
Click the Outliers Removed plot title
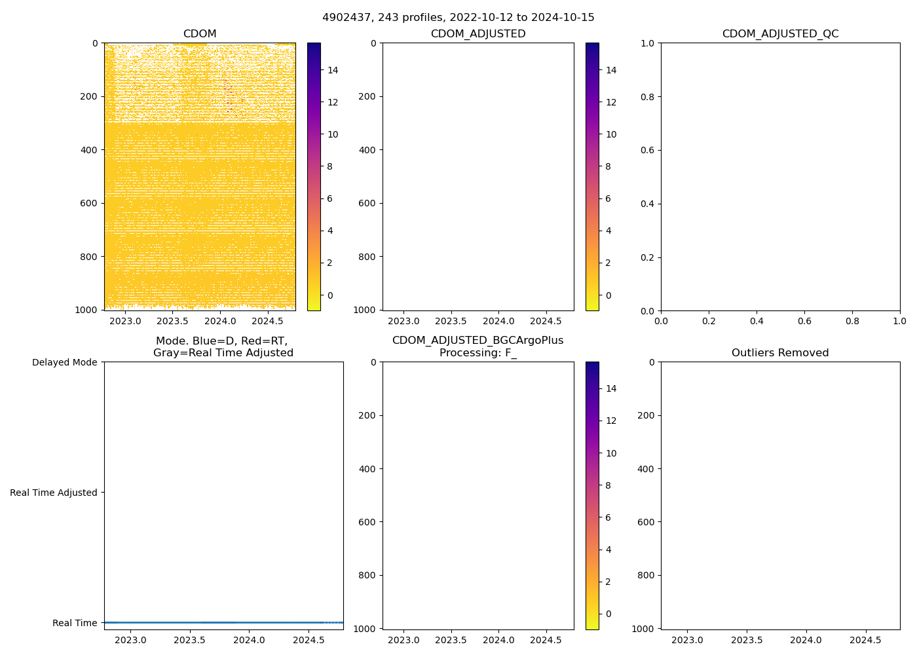coord(780,353)
